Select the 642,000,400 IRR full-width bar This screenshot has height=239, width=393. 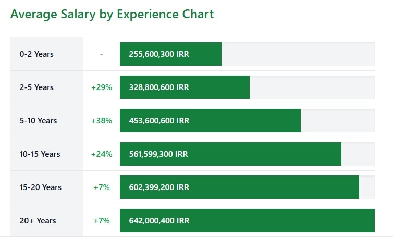click(x=247, y=221)
